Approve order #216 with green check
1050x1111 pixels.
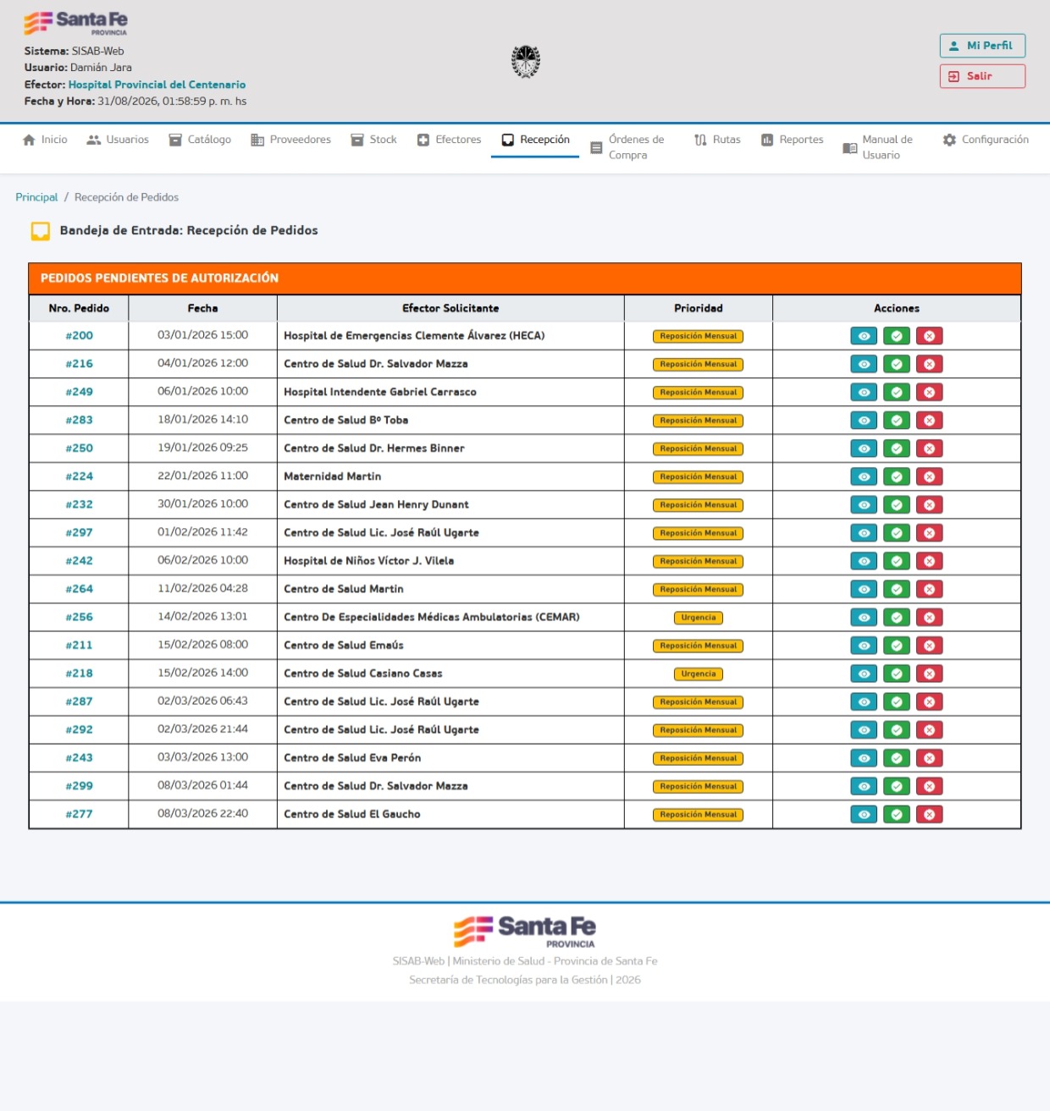click(897, 364)
